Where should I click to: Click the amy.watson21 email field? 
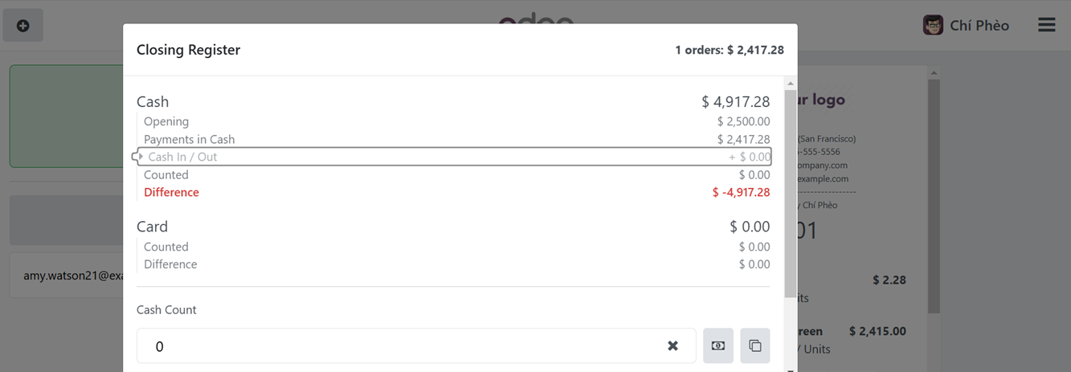click(66, 276)
